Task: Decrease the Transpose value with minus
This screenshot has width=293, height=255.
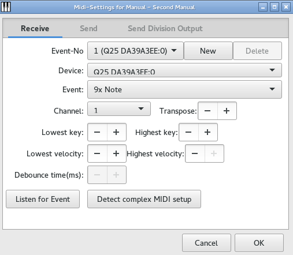Action: (207, 111)
